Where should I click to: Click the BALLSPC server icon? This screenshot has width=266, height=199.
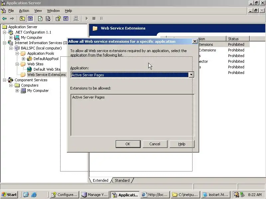(x=17, y=48)
